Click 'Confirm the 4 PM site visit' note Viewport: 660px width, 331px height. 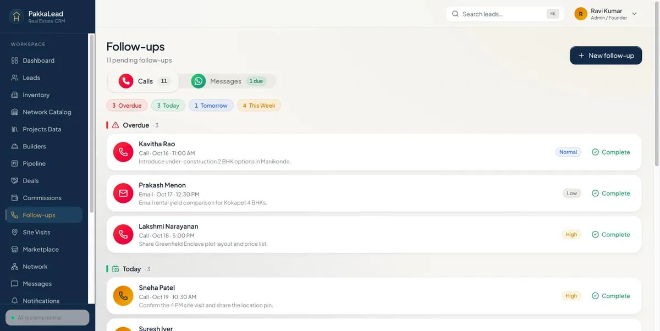pyautogui.click(x=206, y=305)
